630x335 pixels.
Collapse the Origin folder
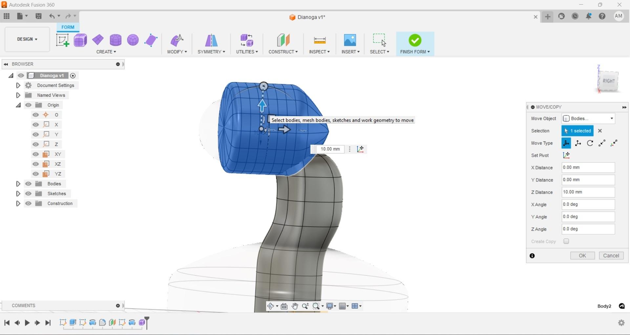click(x=18, y=105)
